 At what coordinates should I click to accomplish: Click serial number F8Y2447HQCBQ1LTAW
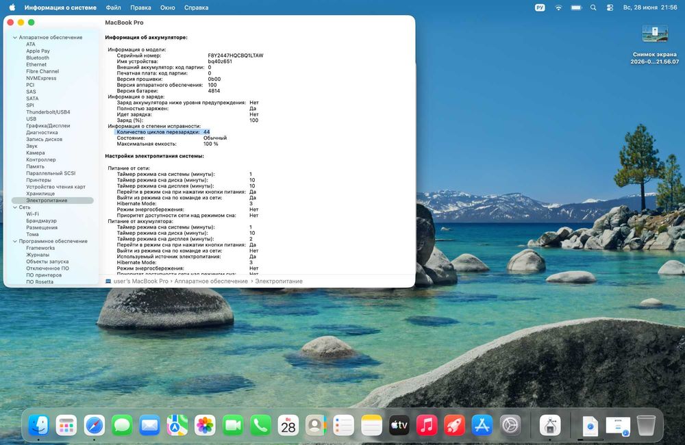click(236, 55)
